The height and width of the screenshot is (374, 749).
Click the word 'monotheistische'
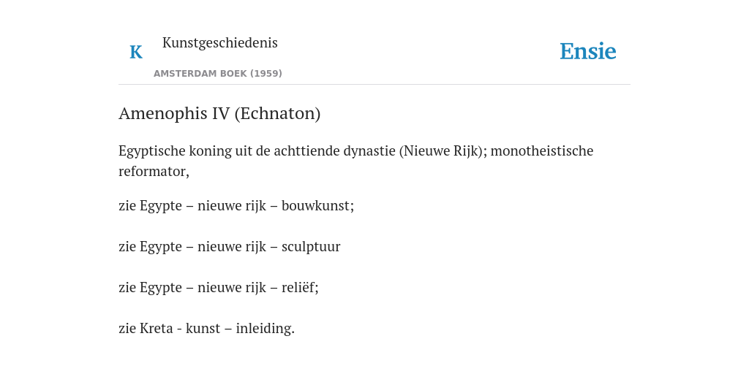tap(542, 150)
